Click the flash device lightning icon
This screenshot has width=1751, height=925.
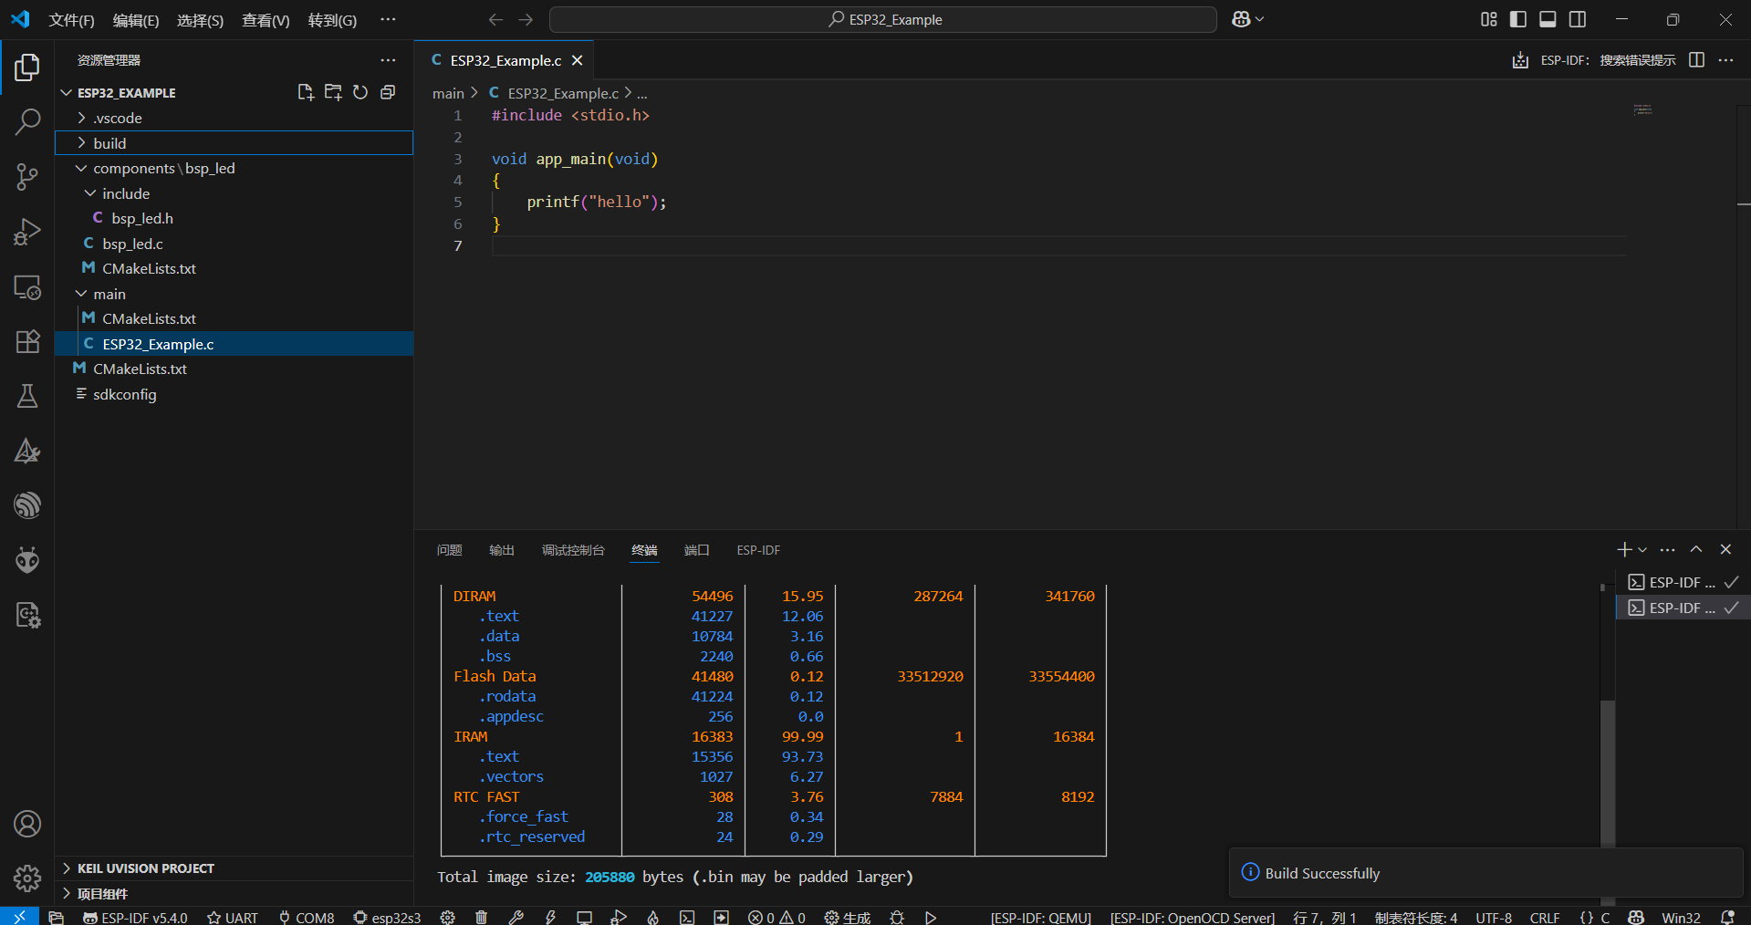click(550, 917)
